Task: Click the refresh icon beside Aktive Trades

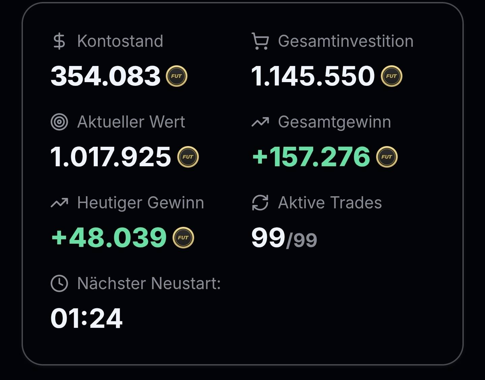Action: coord(260,203)
